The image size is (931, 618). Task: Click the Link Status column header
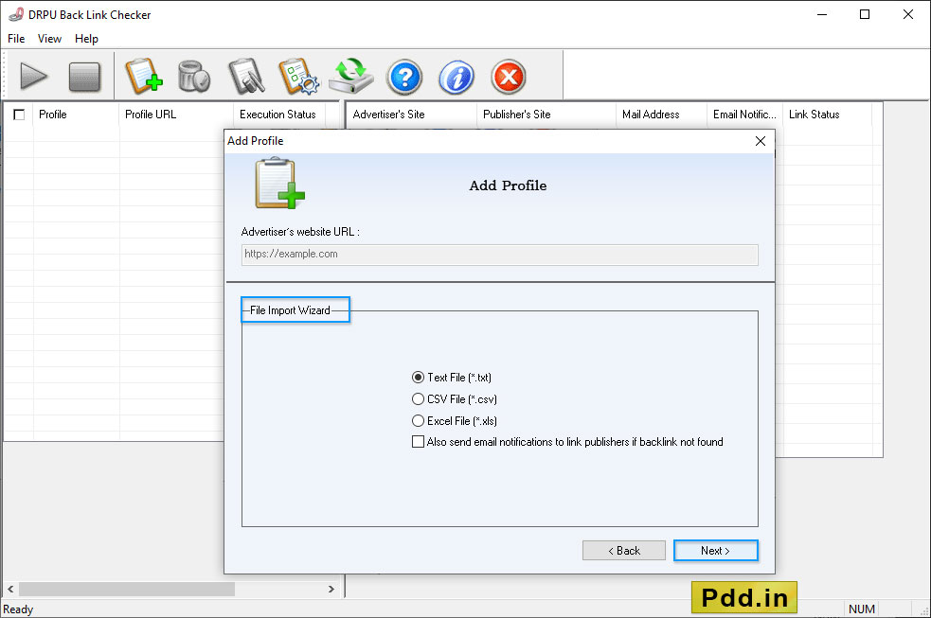click(x=828, y=115)
